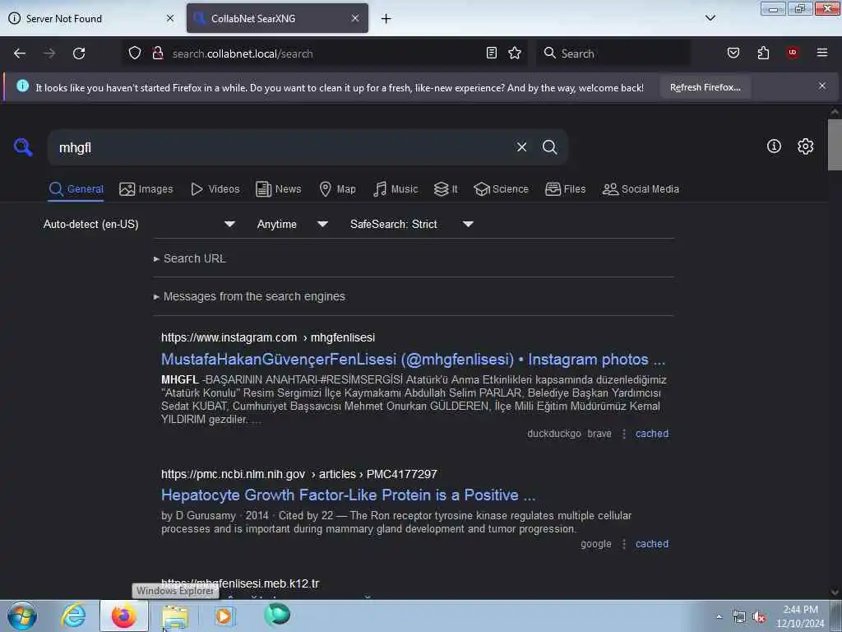
Task: Click the SearXNG logo magnifier
Action: [x=23, y=146]
